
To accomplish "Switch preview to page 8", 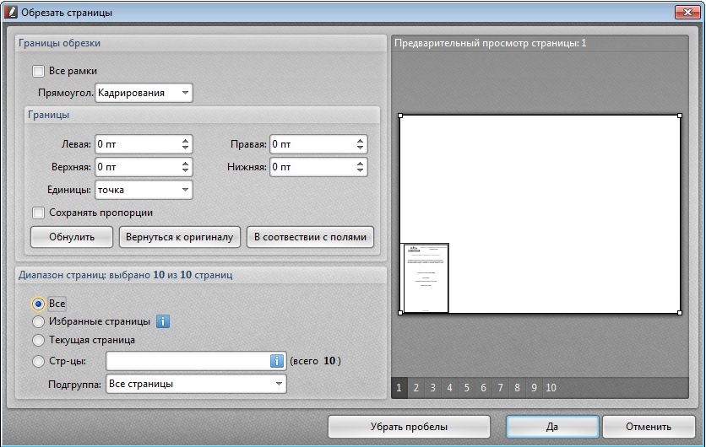I will click(x=517, y=388).
